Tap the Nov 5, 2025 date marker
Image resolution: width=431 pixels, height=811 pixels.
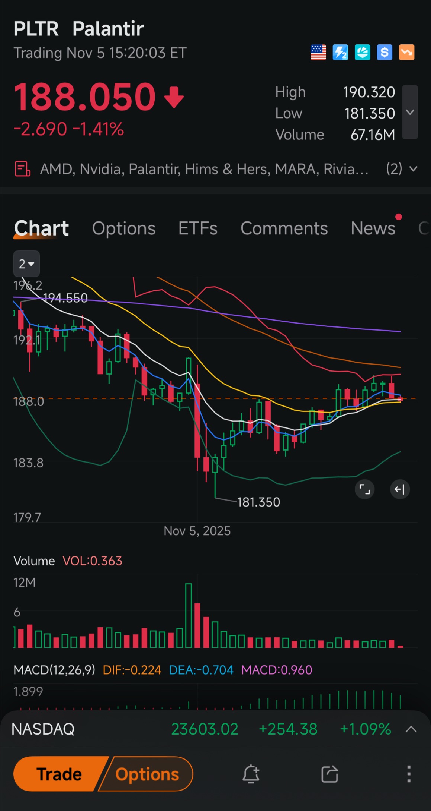[x=197, y=531]
